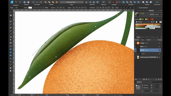
Task: Click the Break Curve action icon
Action: [74, 8]
